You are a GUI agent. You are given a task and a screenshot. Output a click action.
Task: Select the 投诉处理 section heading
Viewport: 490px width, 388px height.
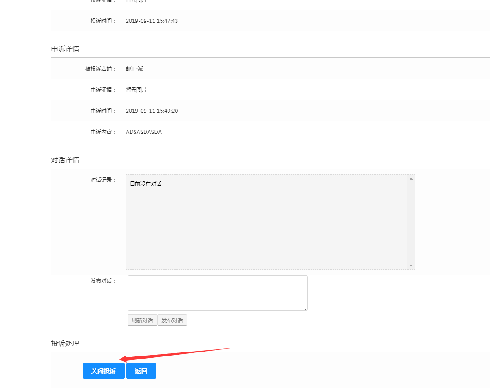pyautogui.click(x=65, y=344)
